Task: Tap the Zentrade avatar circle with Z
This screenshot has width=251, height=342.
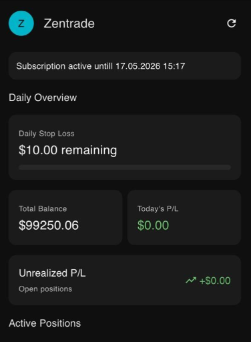Action: (21, 23)
